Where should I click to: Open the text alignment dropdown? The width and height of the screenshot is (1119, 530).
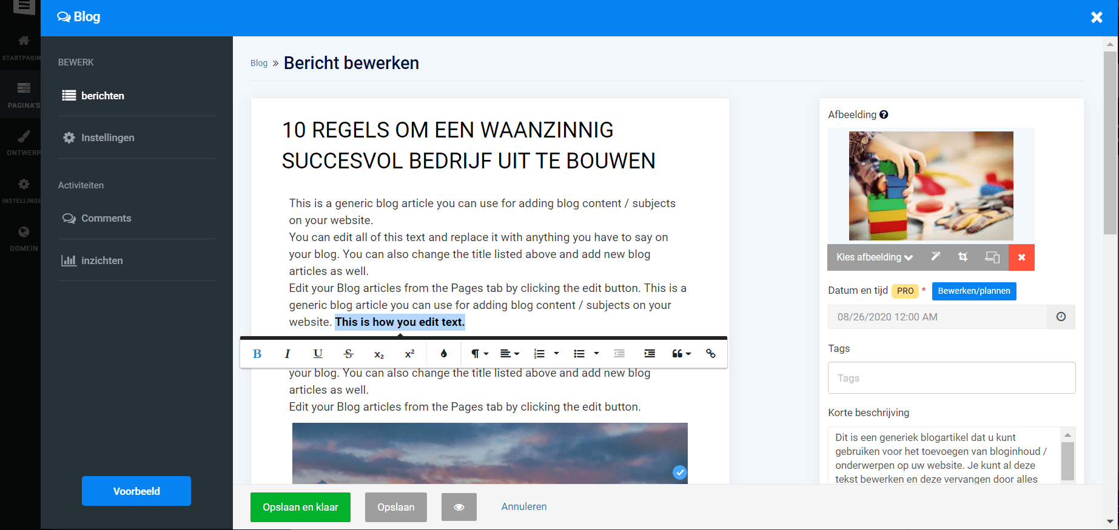point(509,354)
